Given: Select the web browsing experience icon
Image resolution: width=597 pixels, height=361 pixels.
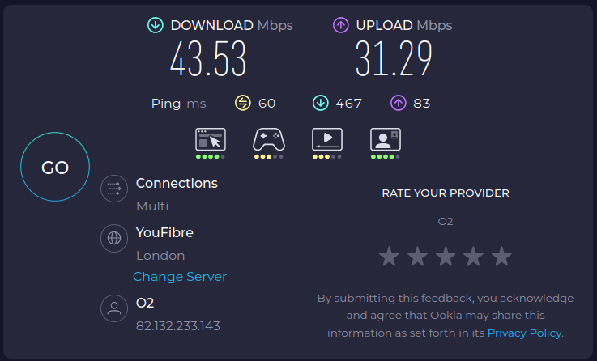Looking at the screenshot, I should [211, 139].
